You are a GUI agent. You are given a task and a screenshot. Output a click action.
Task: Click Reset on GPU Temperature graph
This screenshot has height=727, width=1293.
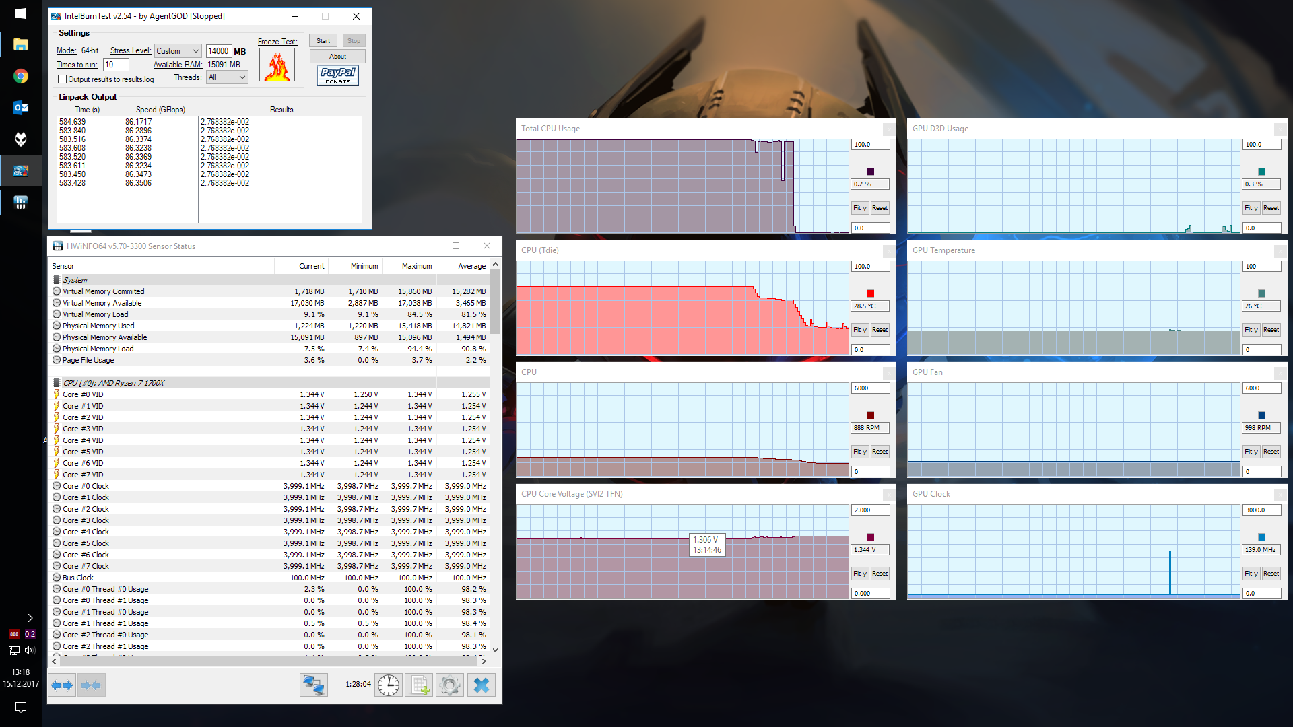tap(1271, 330)
